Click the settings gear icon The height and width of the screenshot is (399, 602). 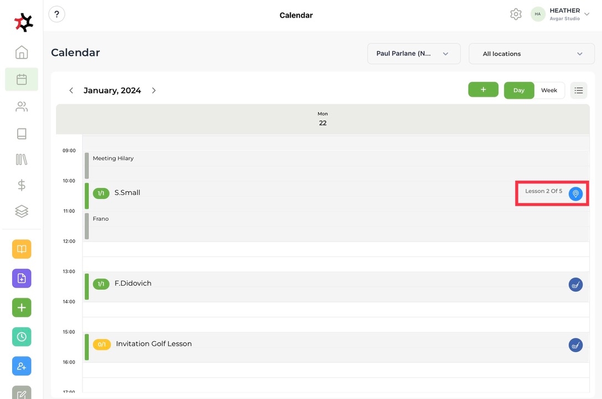(x=516, y=14)
